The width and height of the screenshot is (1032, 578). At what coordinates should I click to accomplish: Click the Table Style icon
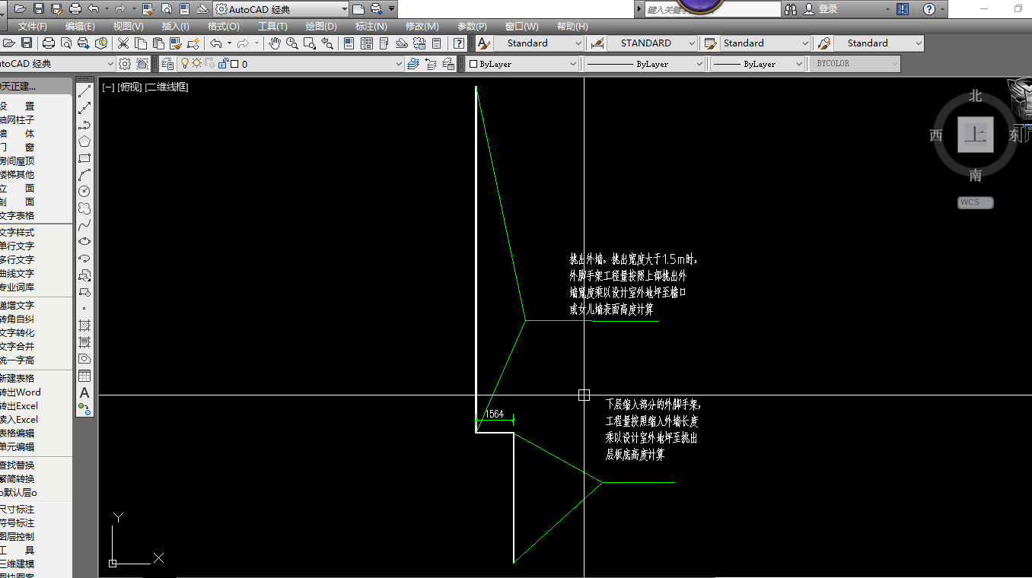point(711,43)
